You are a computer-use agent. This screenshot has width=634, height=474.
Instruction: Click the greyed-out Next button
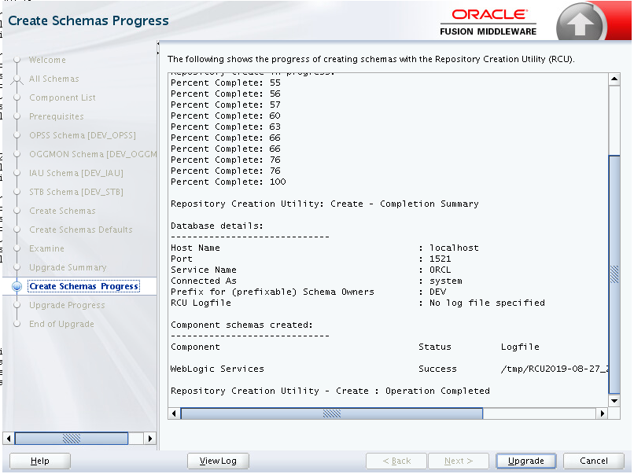coord(459,461)
